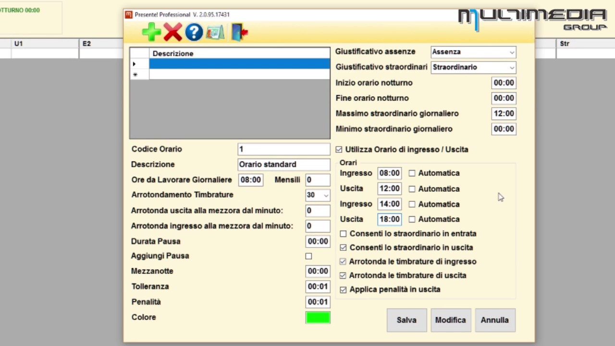Click the green Colore swatch
The width and height of the screenshot is (615, 346).
[318, 318]
